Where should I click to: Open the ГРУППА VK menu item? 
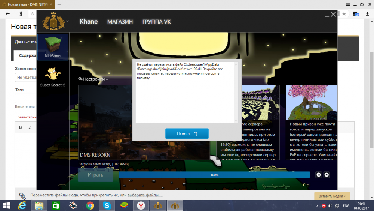[156, 22]
